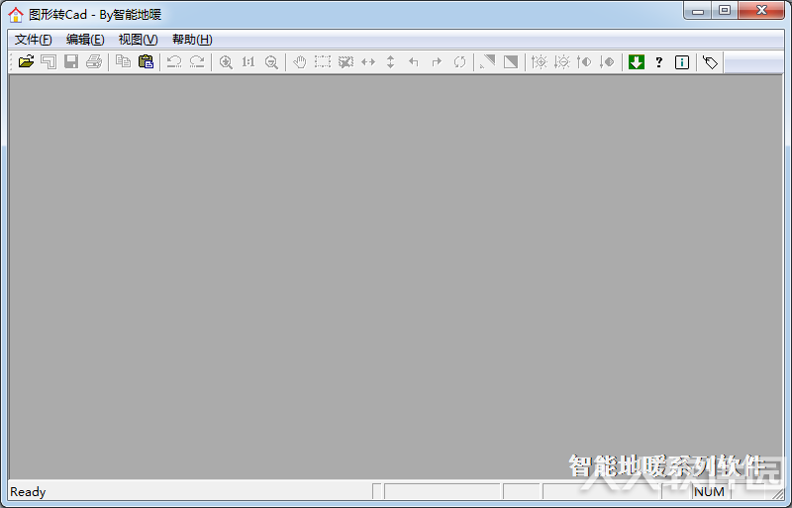Image resolution: width=792 pixels, height=508 pixels.
Task: Click the Zoom Out magnifier icon
Action: [271, 62]
